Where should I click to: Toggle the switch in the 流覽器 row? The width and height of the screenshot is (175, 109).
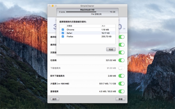click(x=121, y=53)
